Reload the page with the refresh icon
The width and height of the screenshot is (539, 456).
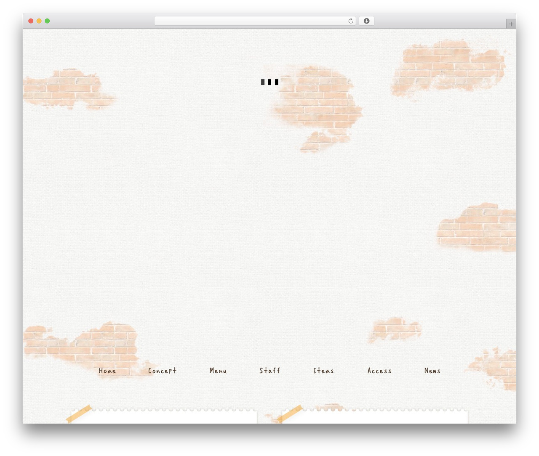pyautogui.click(x=350, y=21)
